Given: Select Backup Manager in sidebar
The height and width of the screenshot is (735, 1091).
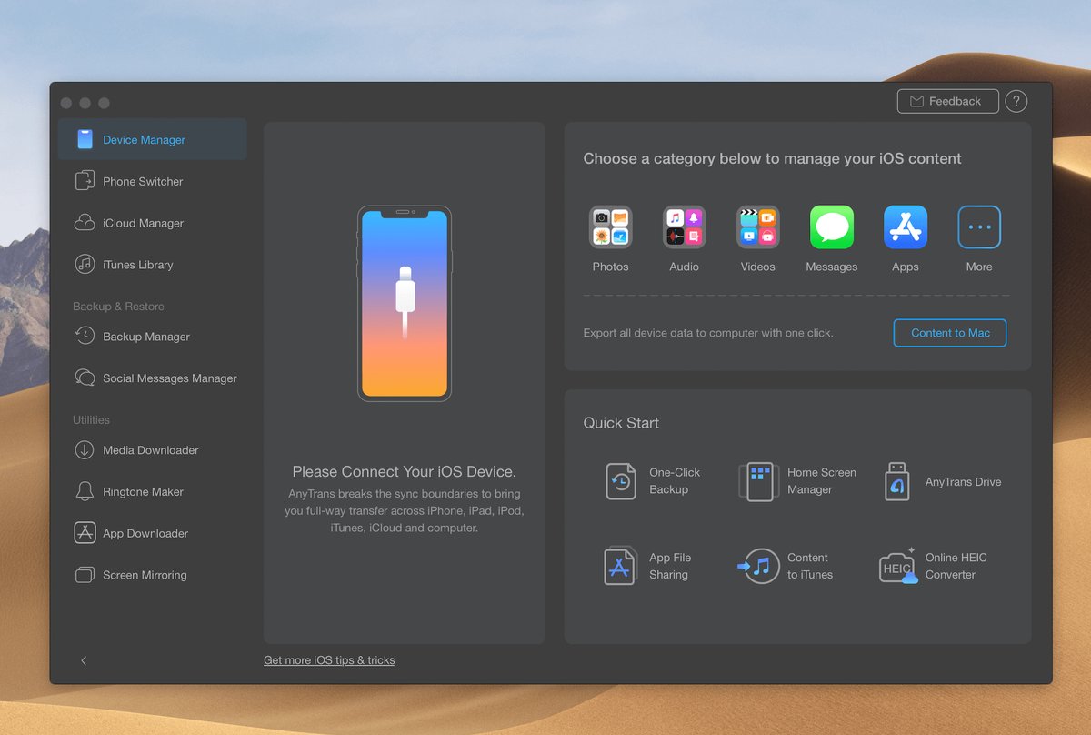Looking at the screenshot, I should point(145,337).
